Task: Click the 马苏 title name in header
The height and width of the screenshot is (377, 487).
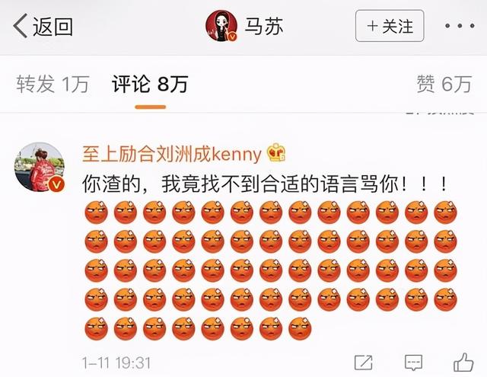Action: [264, 26]
